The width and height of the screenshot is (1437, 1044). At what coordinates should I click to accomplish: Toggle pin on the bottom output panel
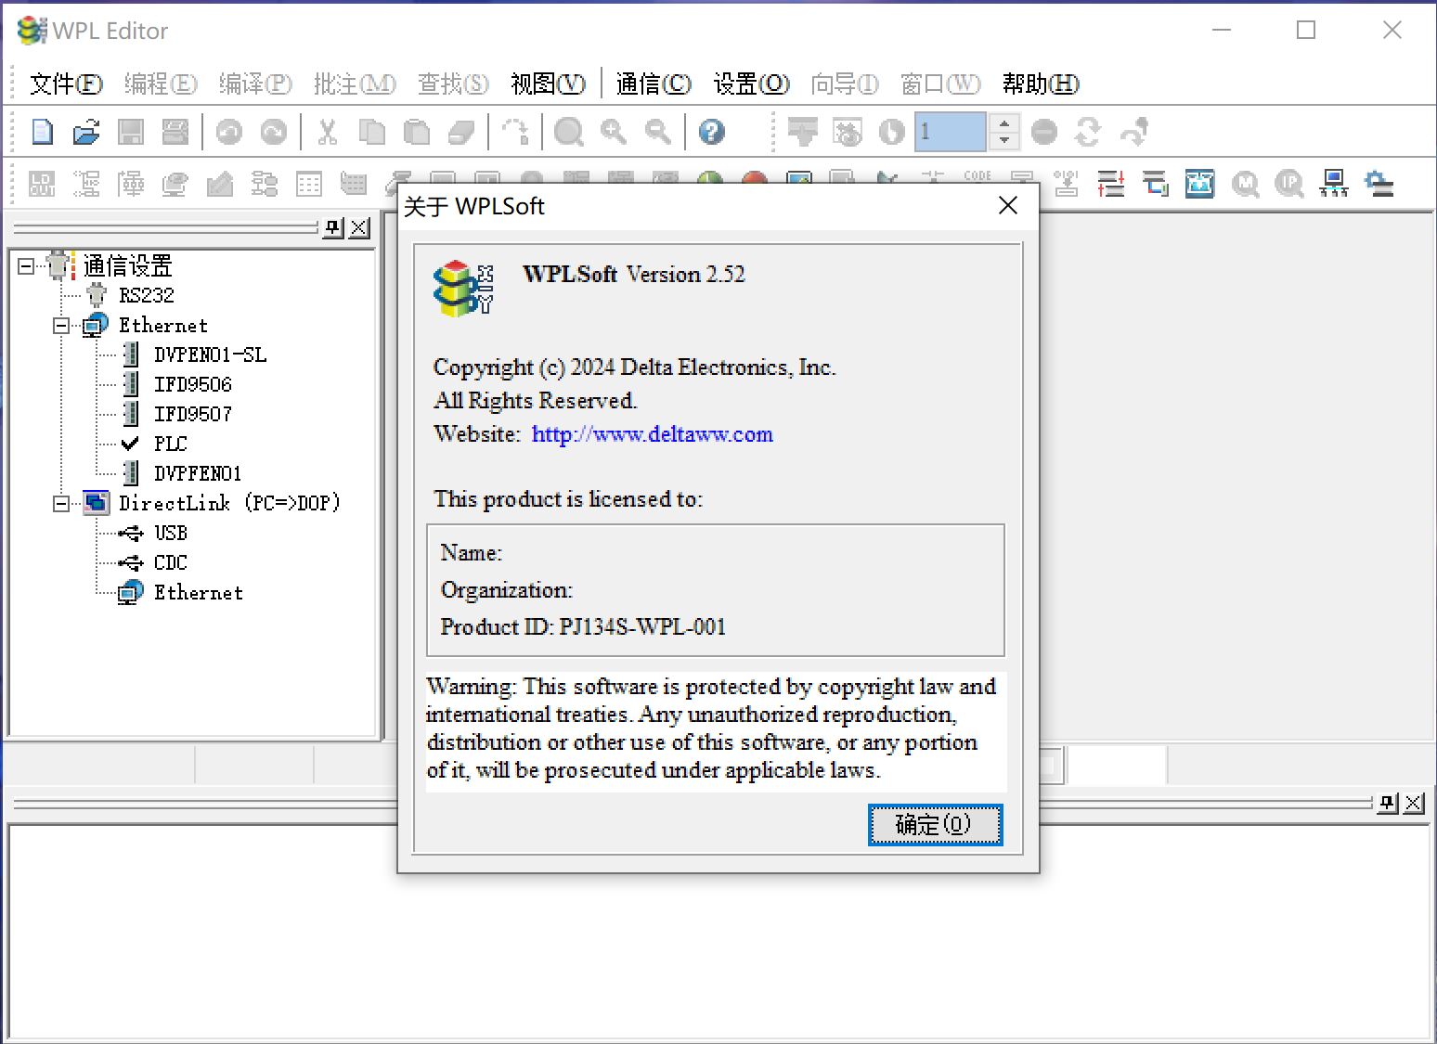(1388, 803)
